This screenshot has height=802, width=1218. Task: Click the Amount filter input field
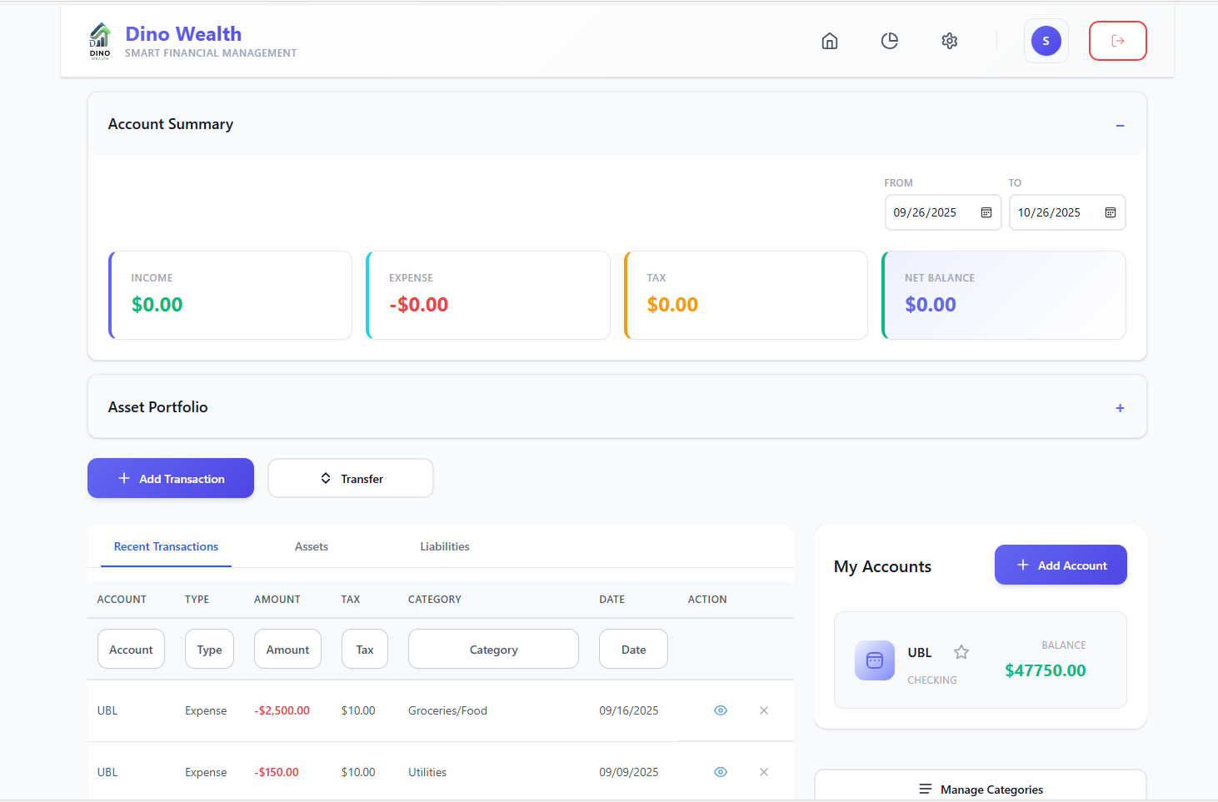coord(287,649)
